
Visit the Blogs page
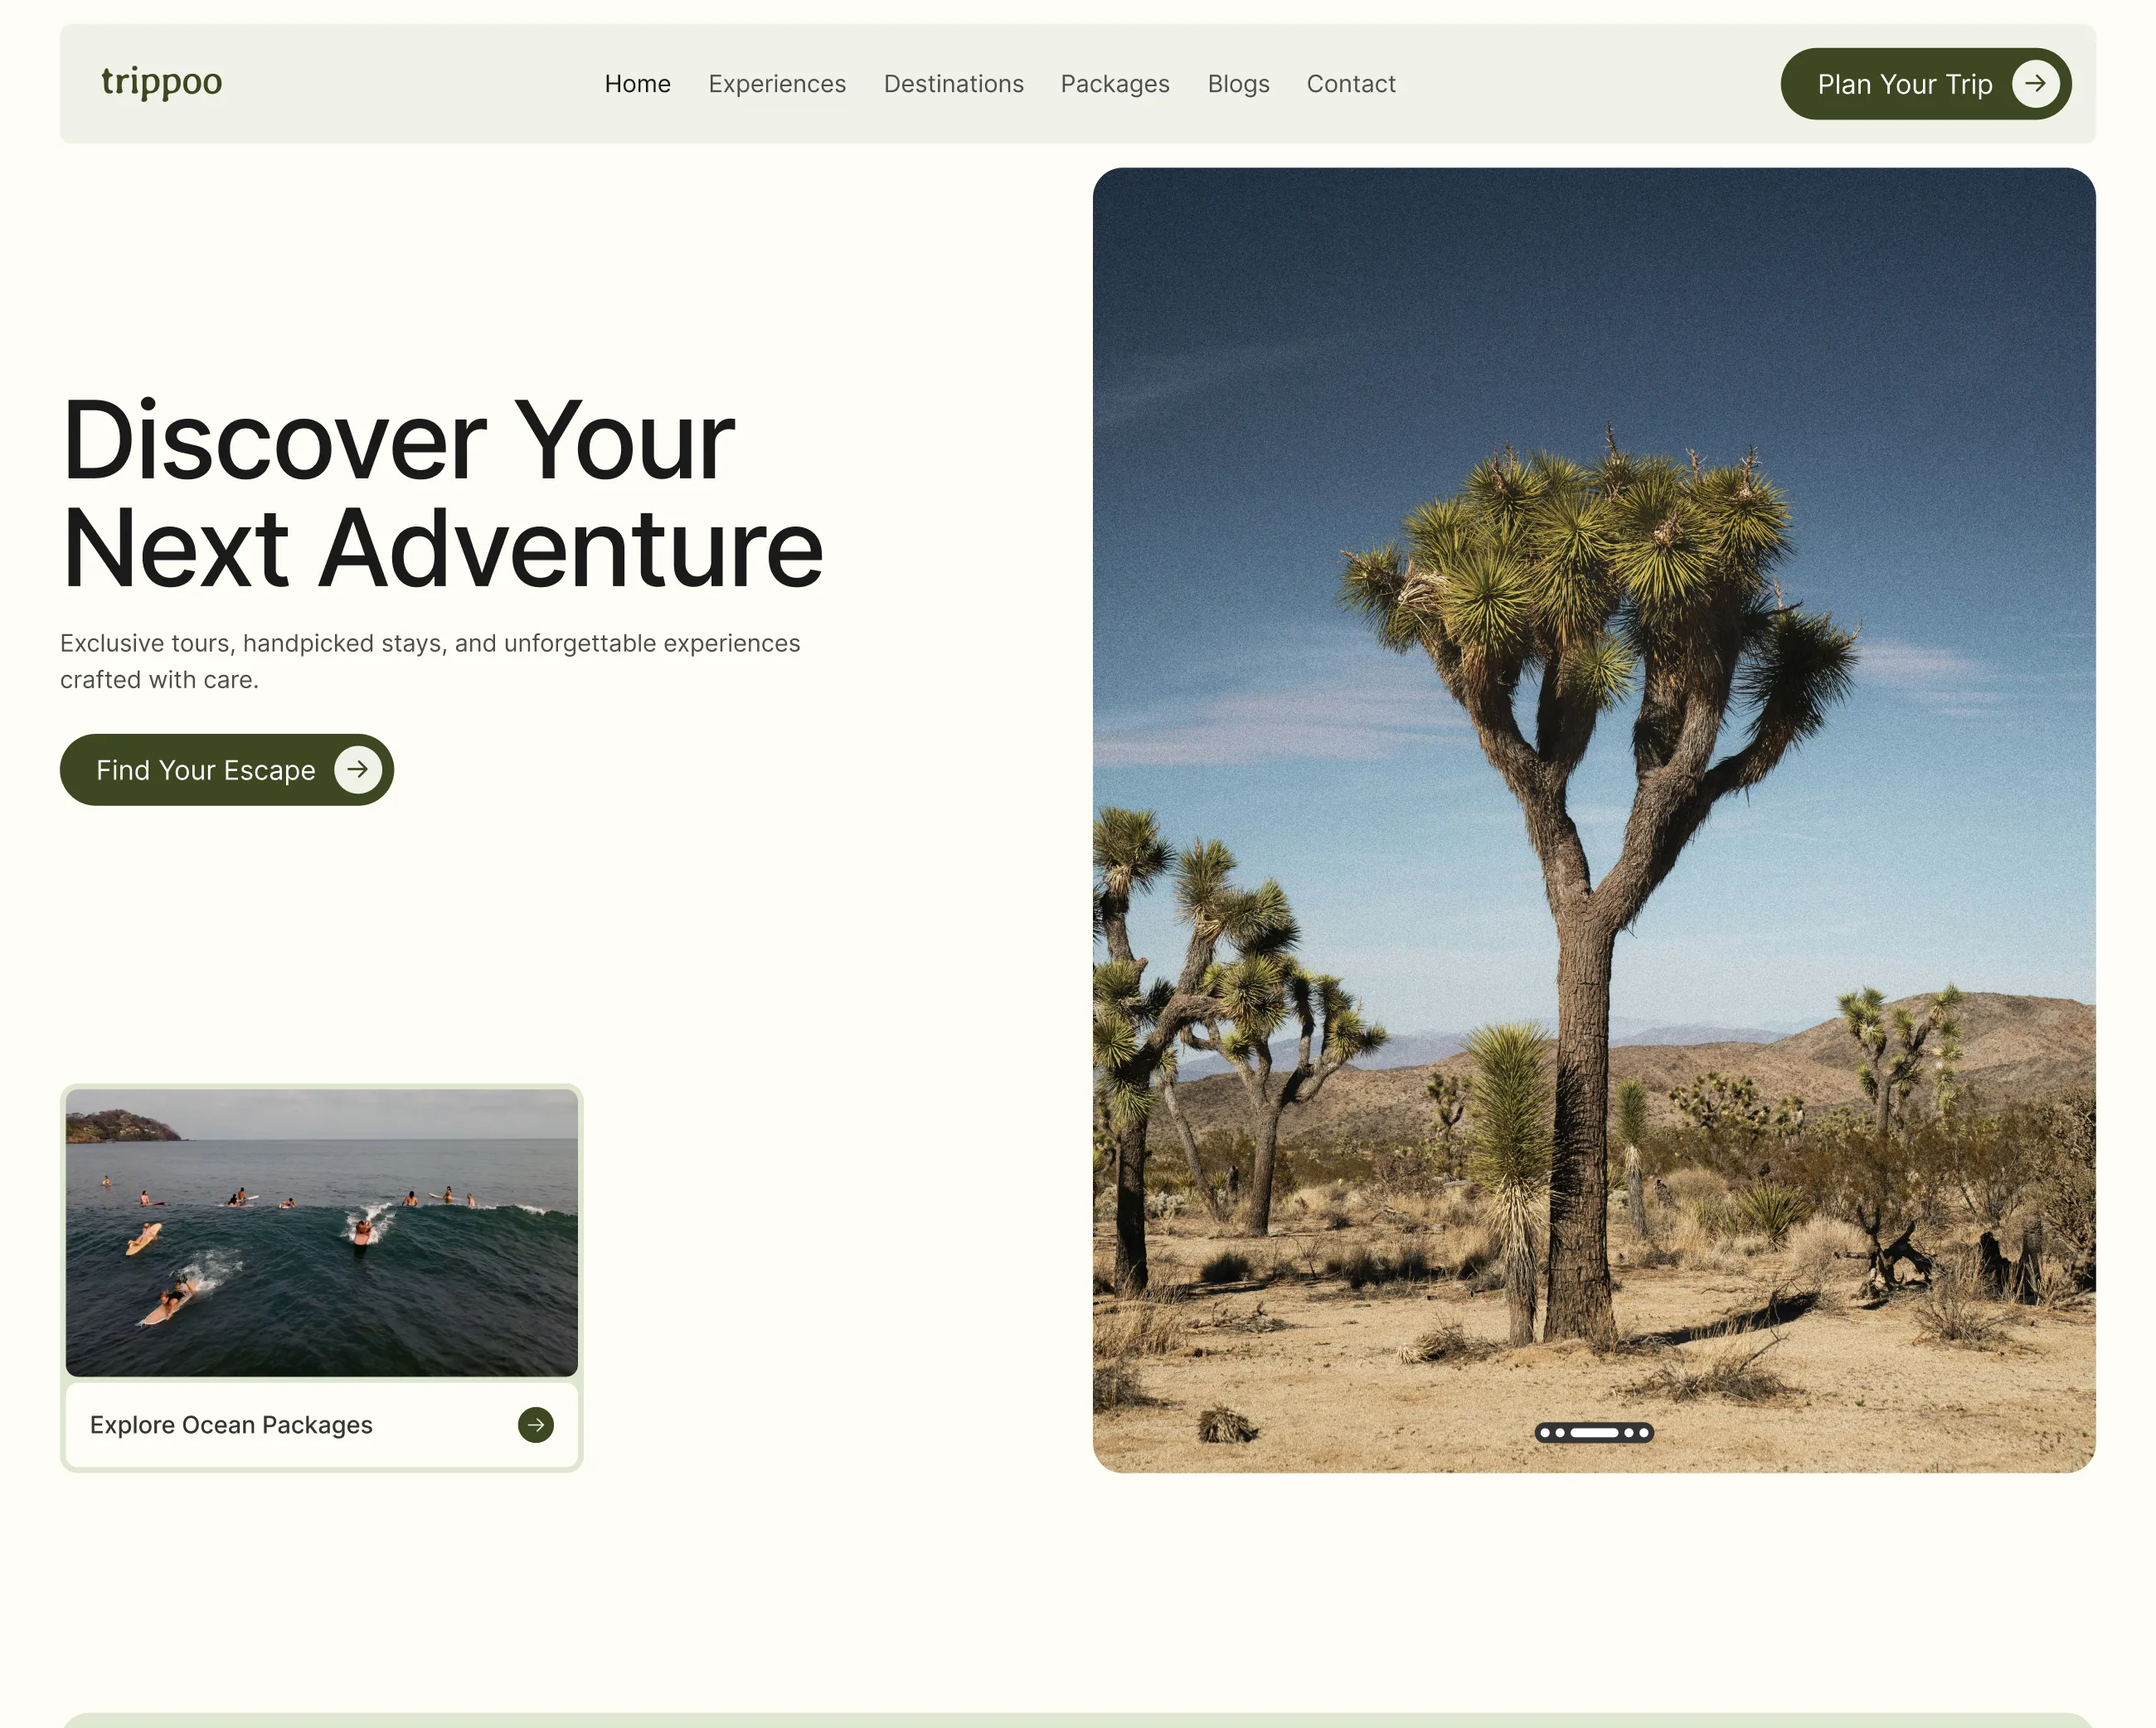point(1238,84)
